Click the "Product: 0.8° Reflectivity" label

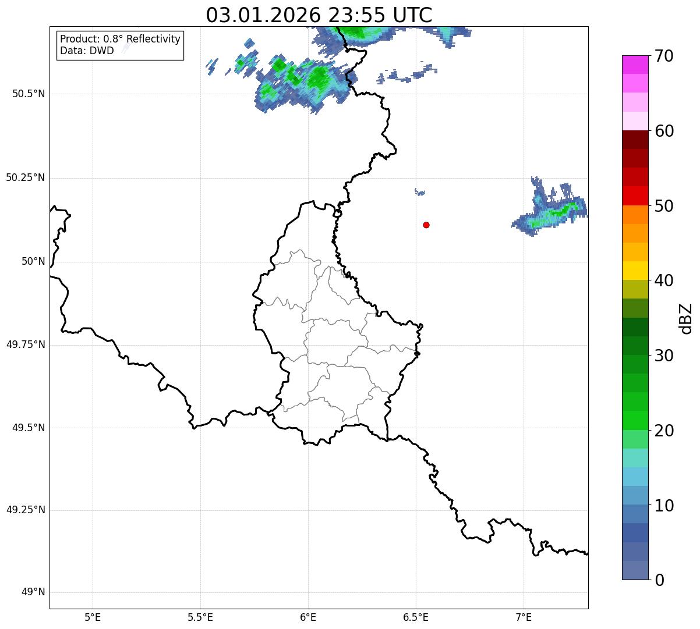[121, 39]
